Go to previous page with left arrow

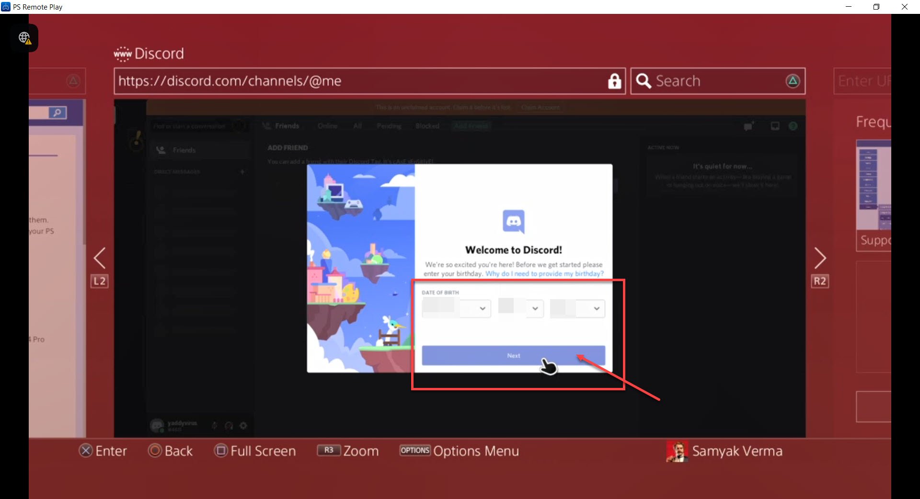(x=99, y=258)
